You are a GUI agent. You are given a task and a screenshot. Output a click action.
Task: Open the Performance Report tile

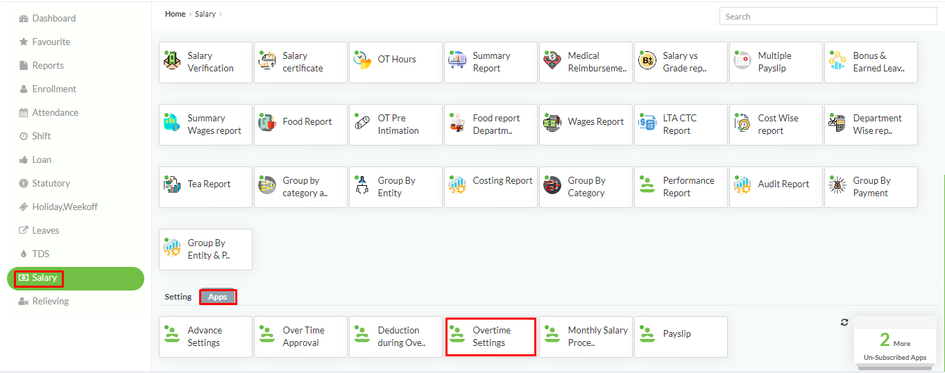pyautogui.click(x=681, y=187)
